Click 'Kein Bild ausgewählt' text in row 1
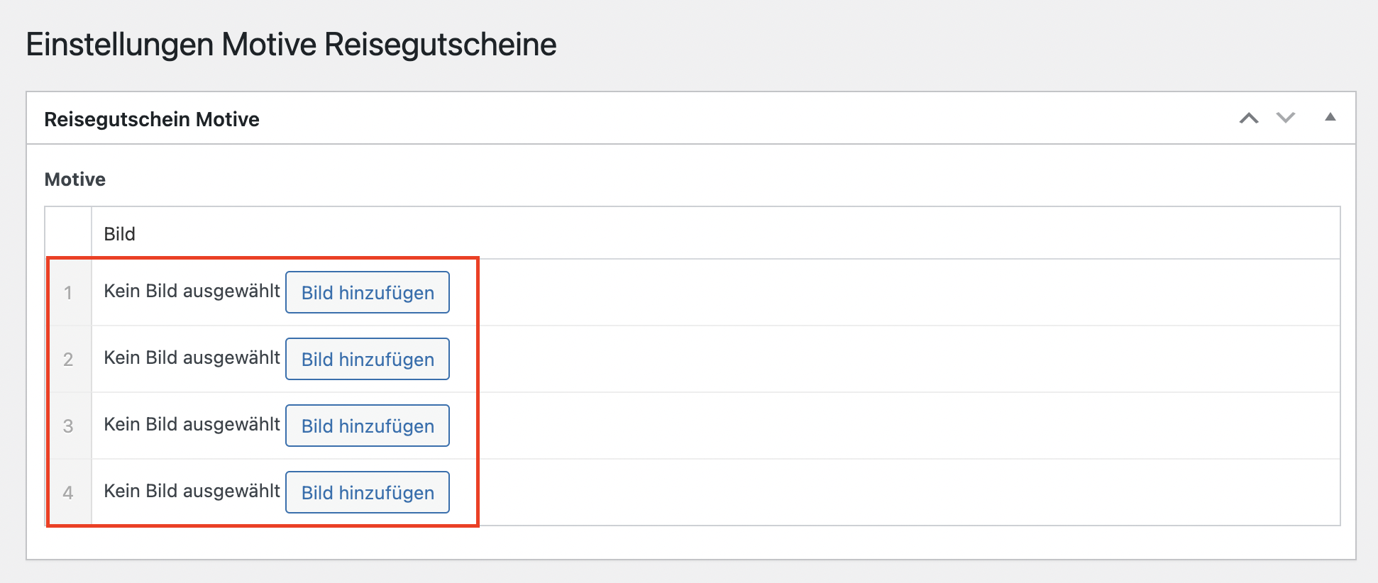This screenshot has width=1378, height=583. pyautogui.click(x=192, y=291)
